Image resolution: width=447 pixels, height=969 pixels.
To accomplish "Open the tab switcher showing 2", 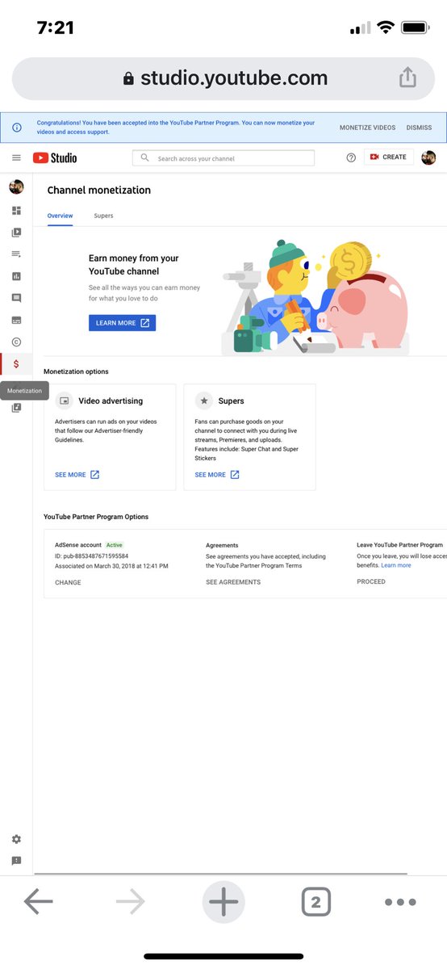I will 315,902.
